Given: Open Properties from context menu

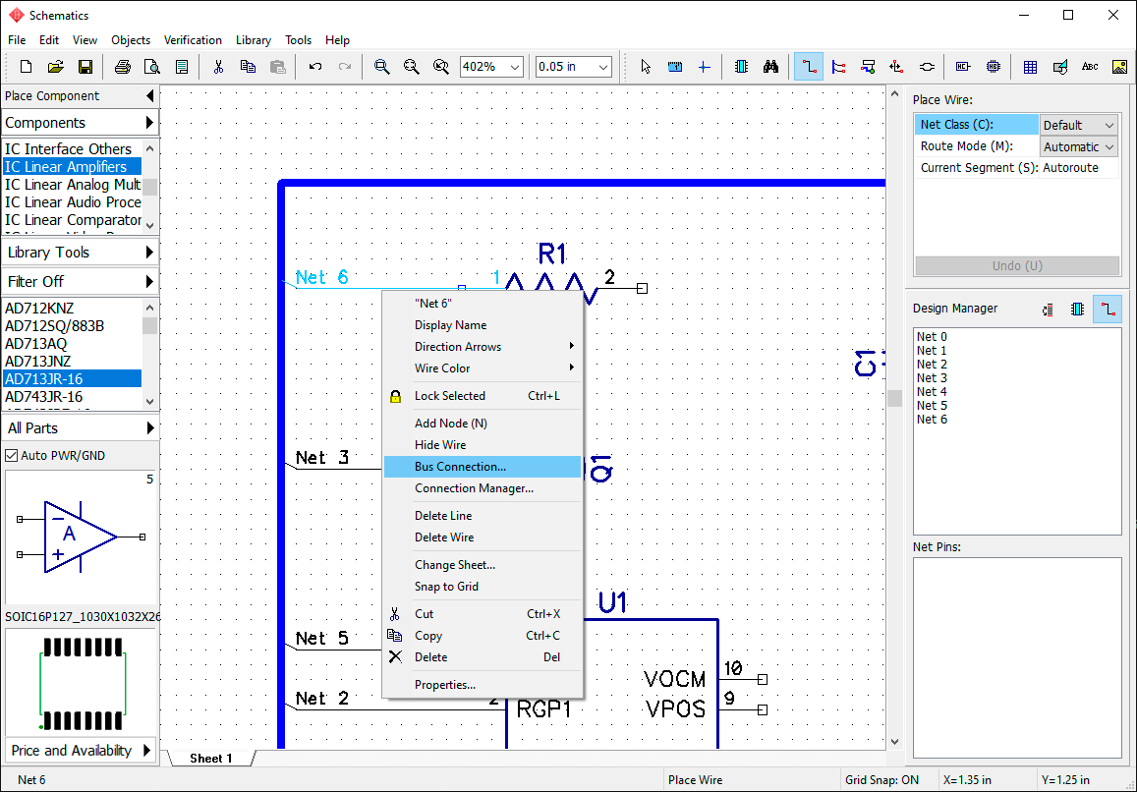Looking at the screenshot, I should tap(483, 685).
